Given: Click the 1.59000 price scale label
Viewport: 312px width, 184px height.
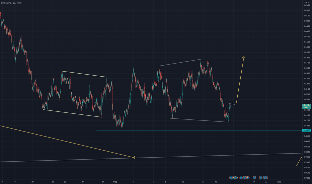Looking at the screenshot, I should tap(307, 178).
